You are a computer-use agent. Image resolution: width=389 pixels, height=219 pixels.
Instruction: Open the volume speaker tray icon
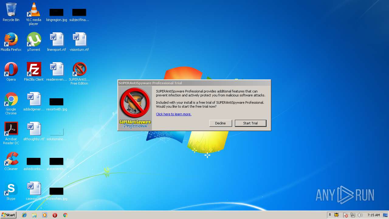(360, 215)
